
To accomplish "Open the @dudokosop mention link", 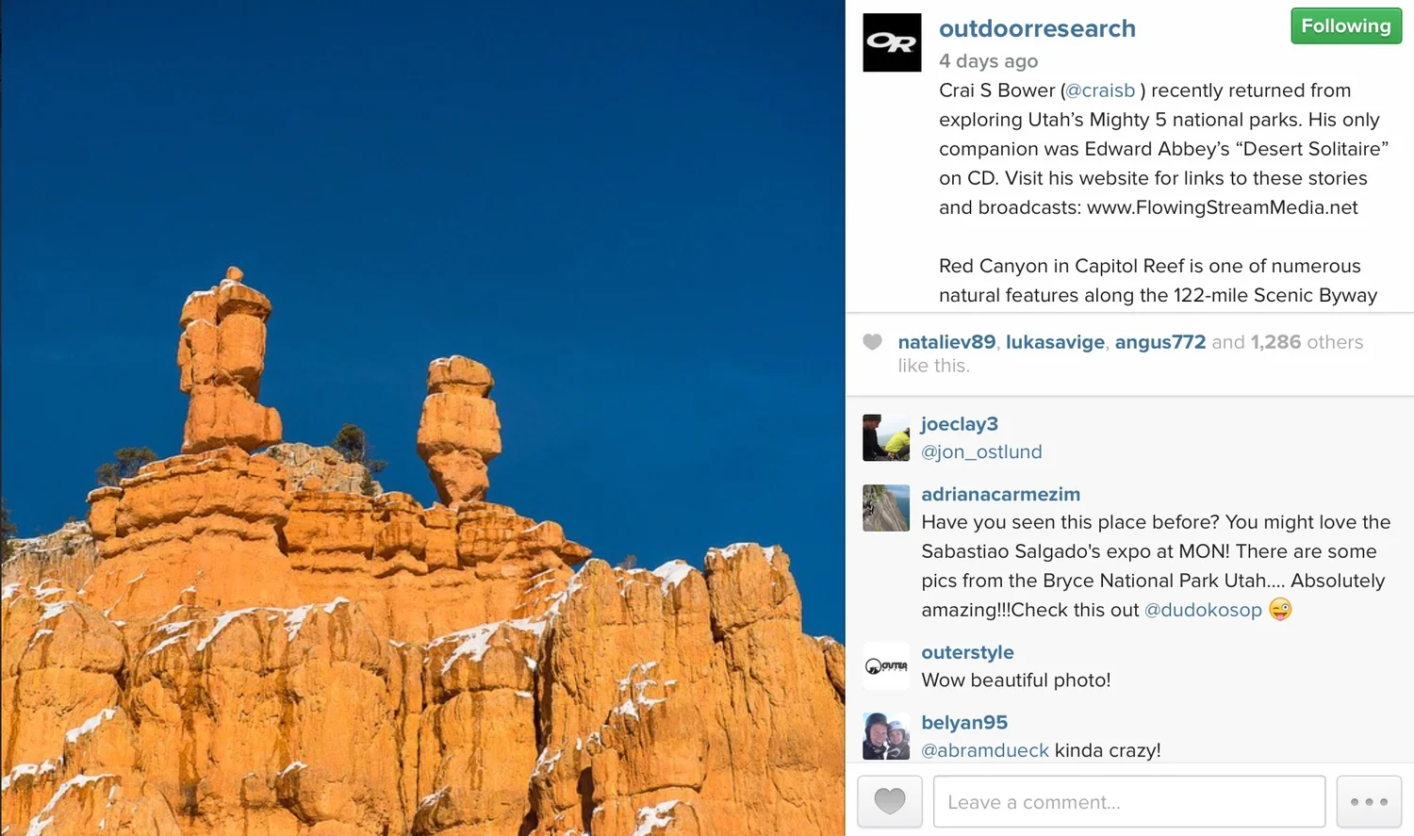I will click(1203, 610).
